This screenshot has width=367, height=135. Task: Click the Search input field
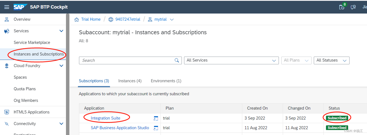point(128,60)
